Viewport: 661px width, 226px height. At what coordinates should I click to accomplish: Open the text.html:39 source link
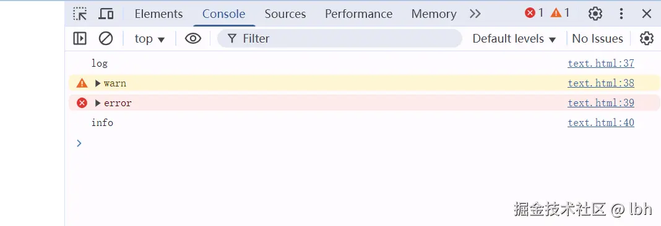(x=601, y=103)
